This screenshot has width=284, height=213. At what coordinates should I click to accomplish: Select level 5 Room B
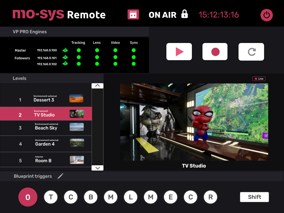point(46,160)
